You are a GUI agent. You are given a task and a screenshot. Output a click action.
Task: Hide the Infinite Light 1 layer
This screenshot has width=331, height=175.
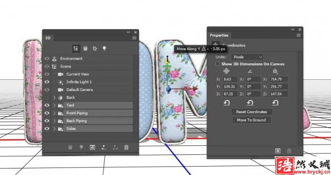47,82
